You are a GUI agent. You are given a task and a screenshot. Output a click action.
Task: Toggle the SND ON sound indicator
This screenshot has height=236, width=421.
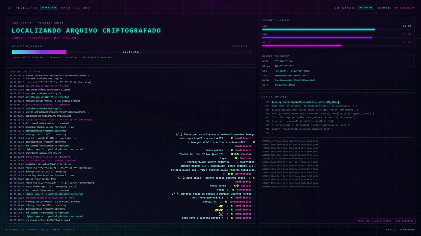click(x=366, y=8)
